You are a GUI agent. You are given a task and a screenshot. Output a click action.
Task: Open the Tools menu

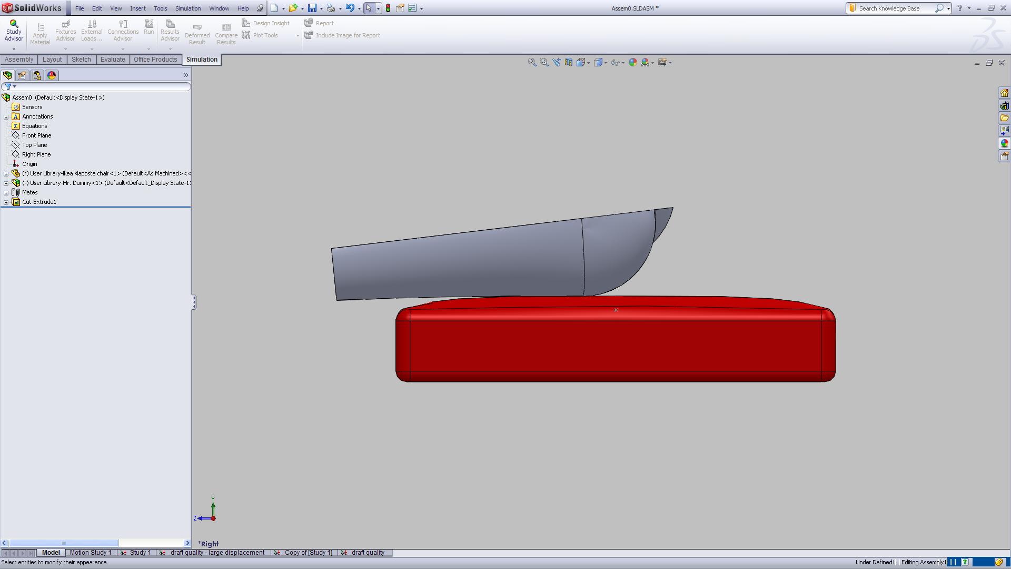tap(160, 8)
